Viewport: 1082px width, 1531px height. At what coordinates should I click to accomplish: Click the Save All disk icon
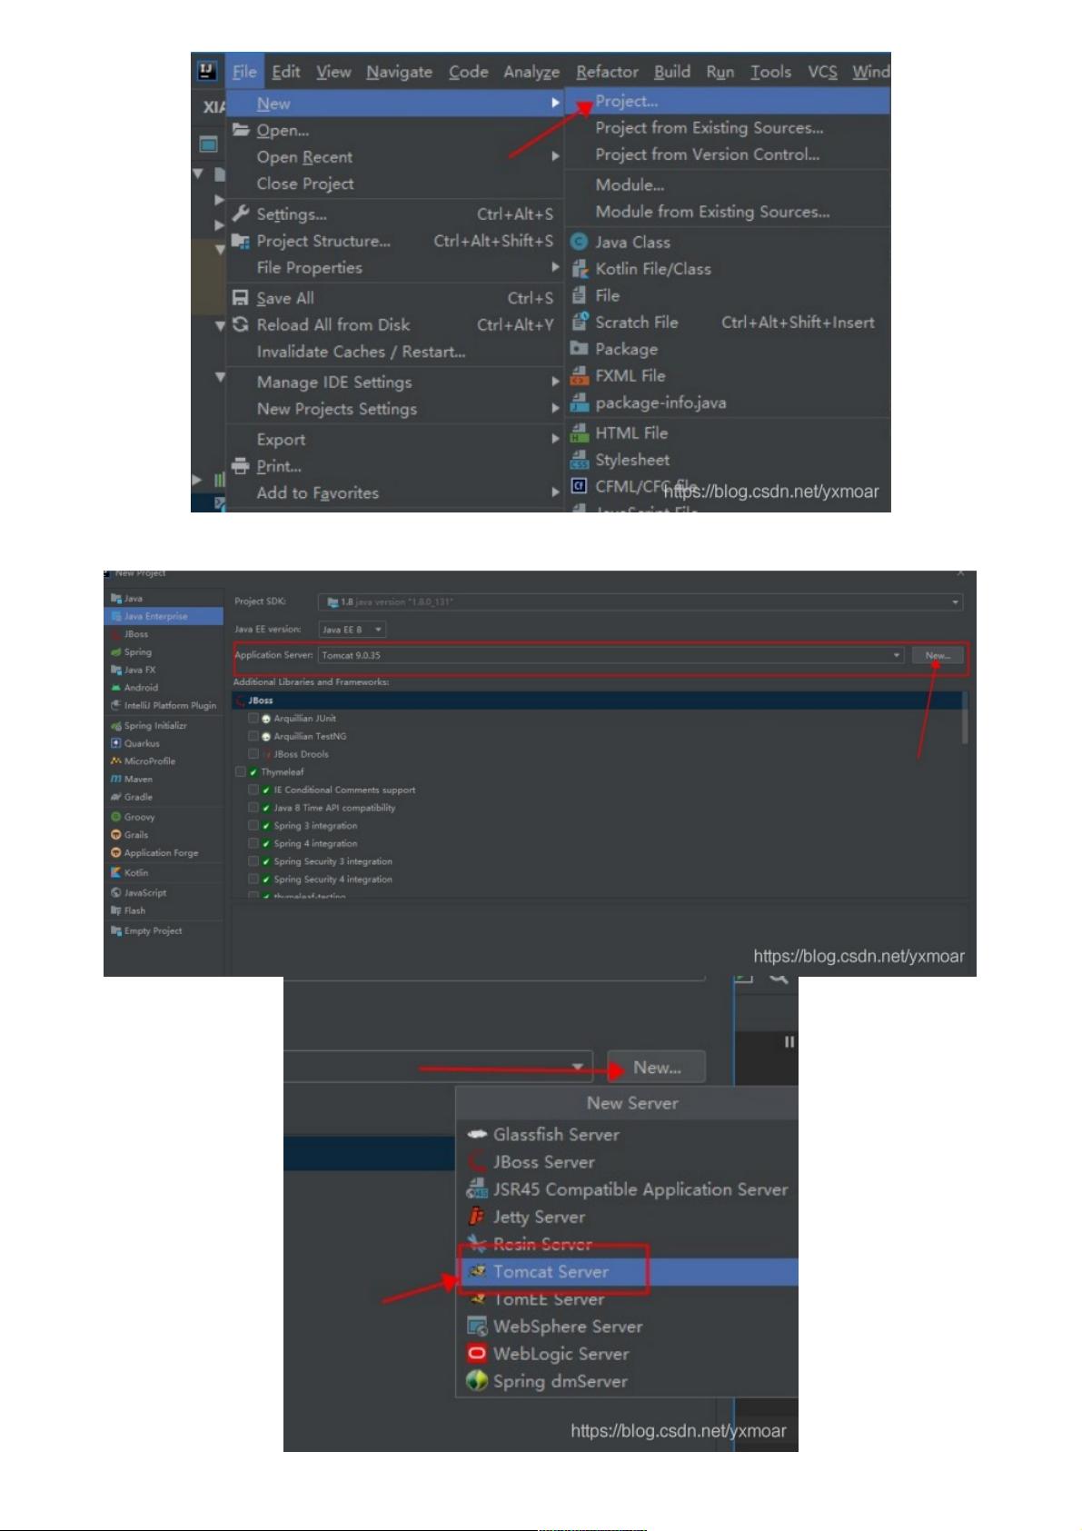(241, 297)
